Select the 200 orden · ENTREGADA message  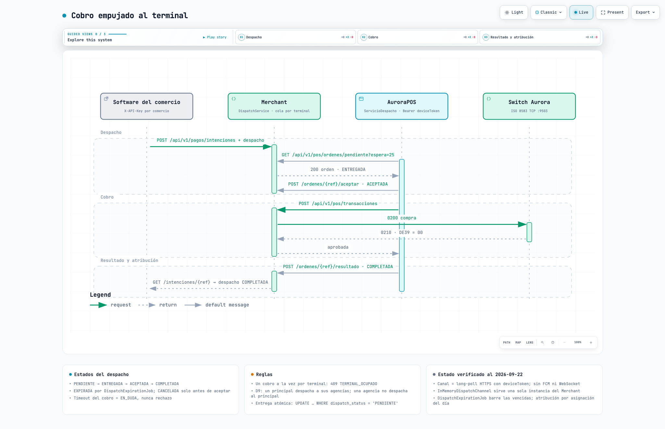coord(338,170)
